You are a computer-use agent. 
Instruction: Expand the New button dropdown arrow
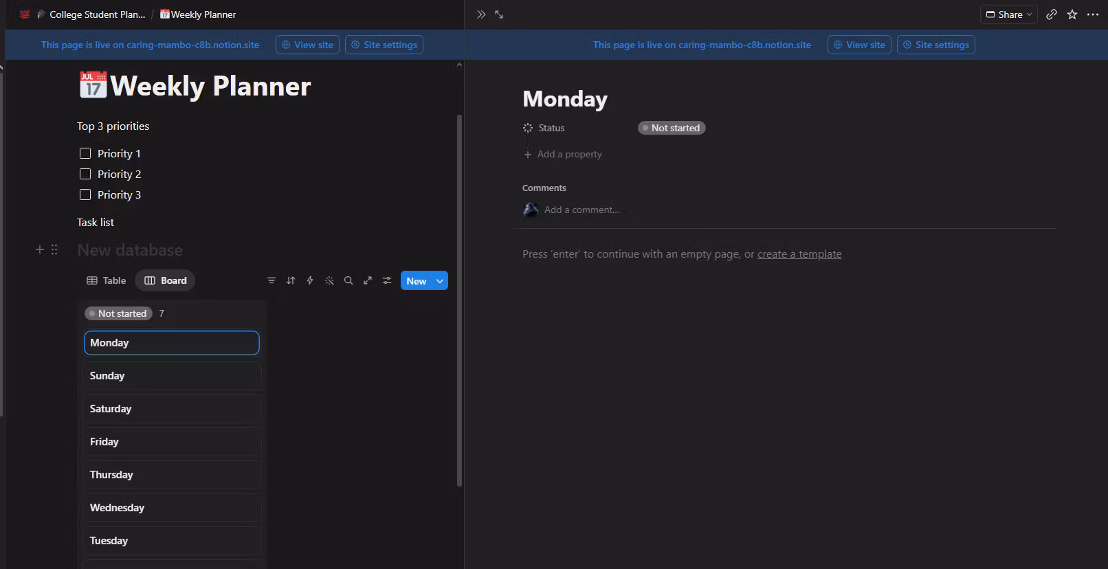(440, 280)
